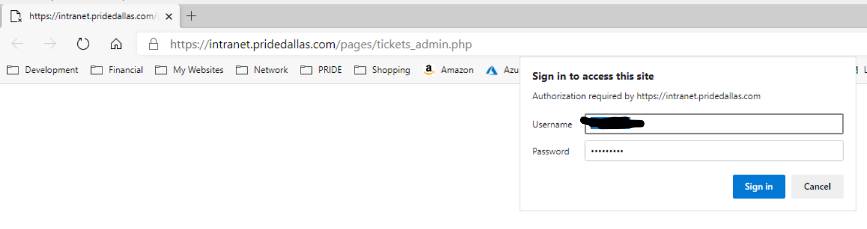867x229 pixels.
Task: Reload the page with the refresh icon
Action: point(83,44)
